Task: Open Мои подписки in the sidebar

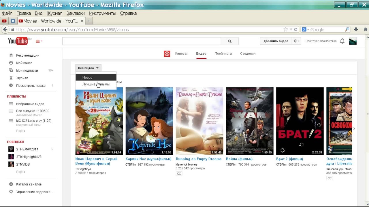Action: pos(27,70)
